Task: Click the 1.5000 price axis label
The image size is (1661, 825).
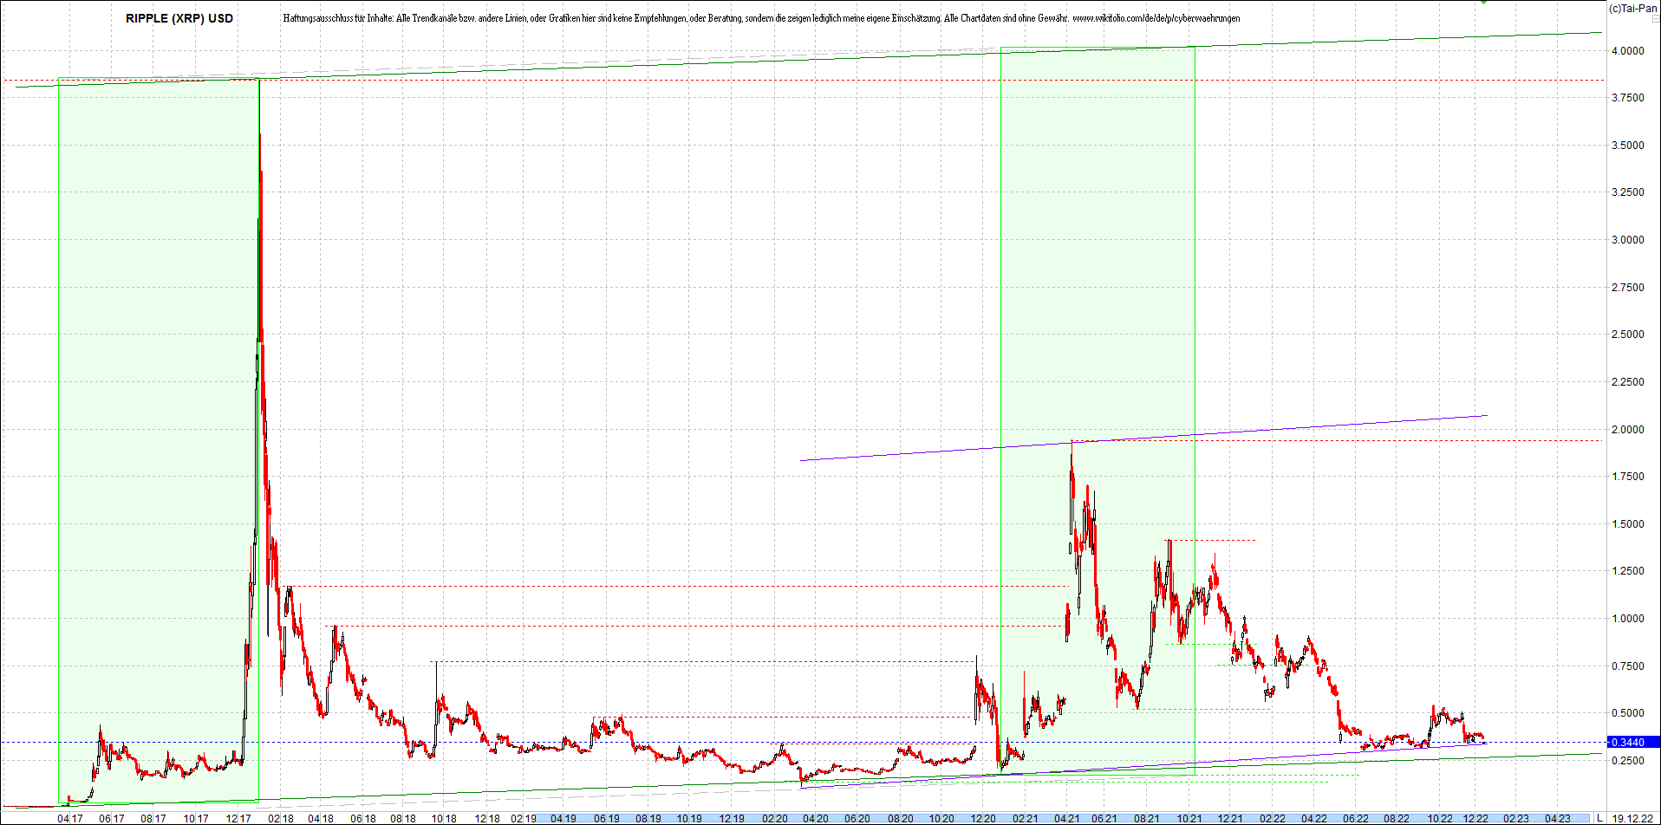Action: [x=1627, y=524]
